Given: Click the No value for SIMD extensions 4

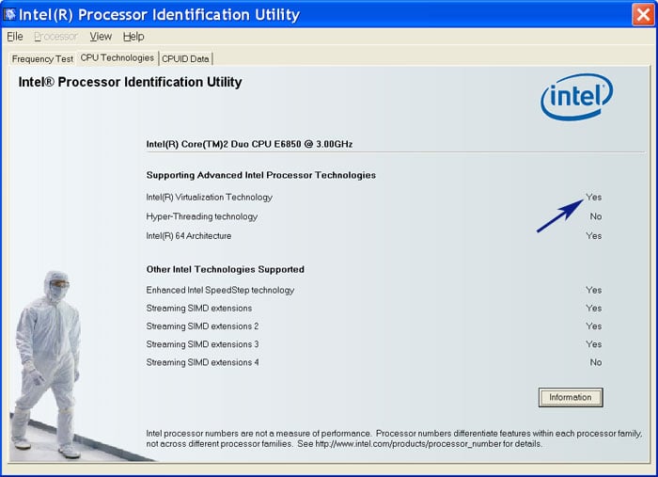Looking at the screenshot, I should [x=596, y=362].
